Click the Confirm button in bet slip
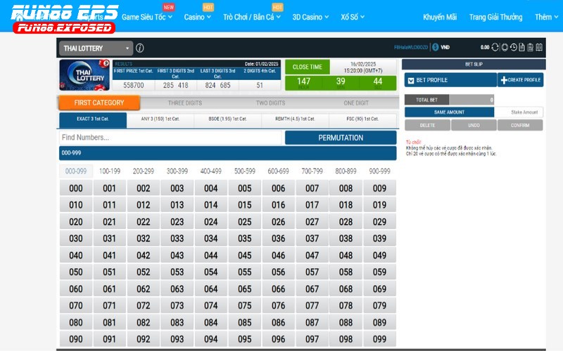Screen dimensions: 563x351 click(x=520, y=126)
